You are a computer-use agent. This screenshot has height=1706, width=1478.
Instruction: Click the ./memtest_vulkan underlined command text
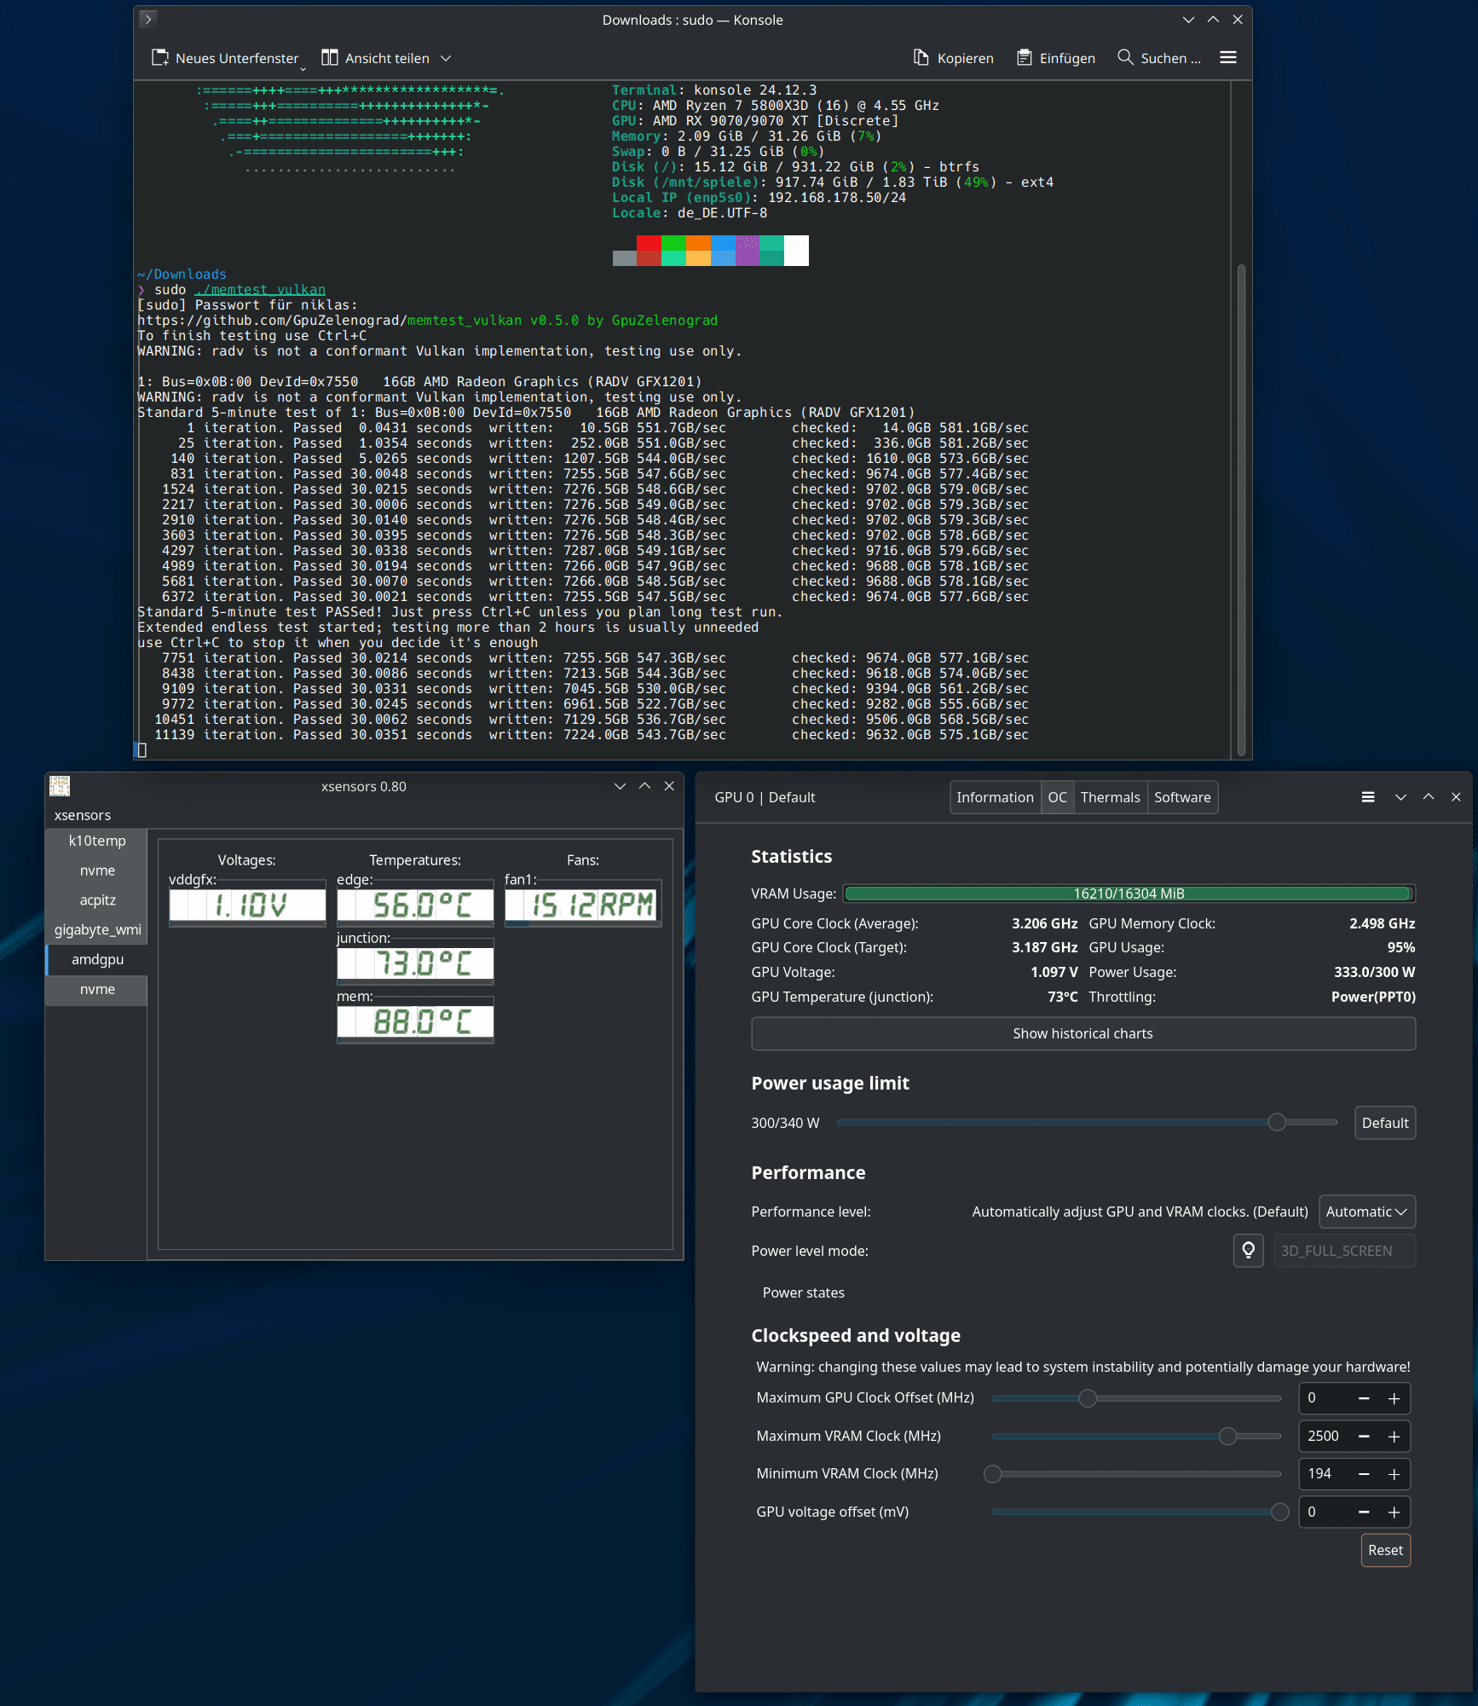[260, 290]
